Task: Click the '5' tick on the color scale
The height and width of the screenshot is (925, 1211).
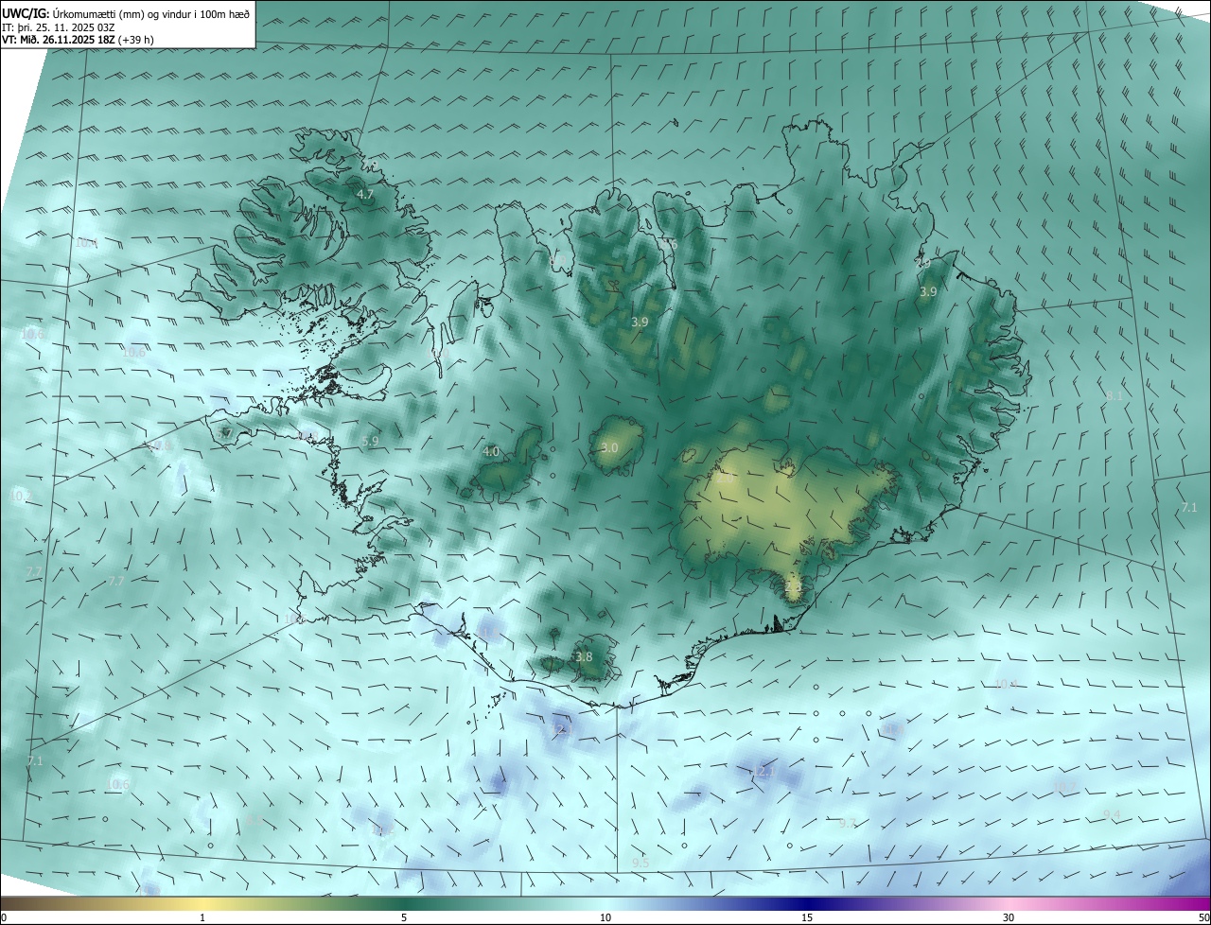Action: 404,917
